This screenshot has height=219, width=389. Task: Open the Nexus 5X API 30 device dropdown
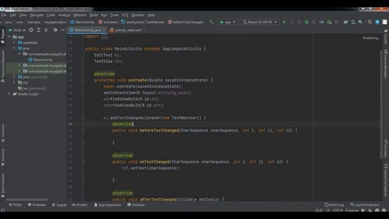[x=260, y=22]
